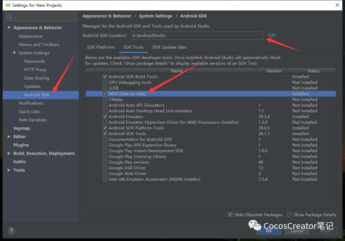Click Android SDK Location path field
Viewport: 345px width, 241px height.
coord(197,36)
